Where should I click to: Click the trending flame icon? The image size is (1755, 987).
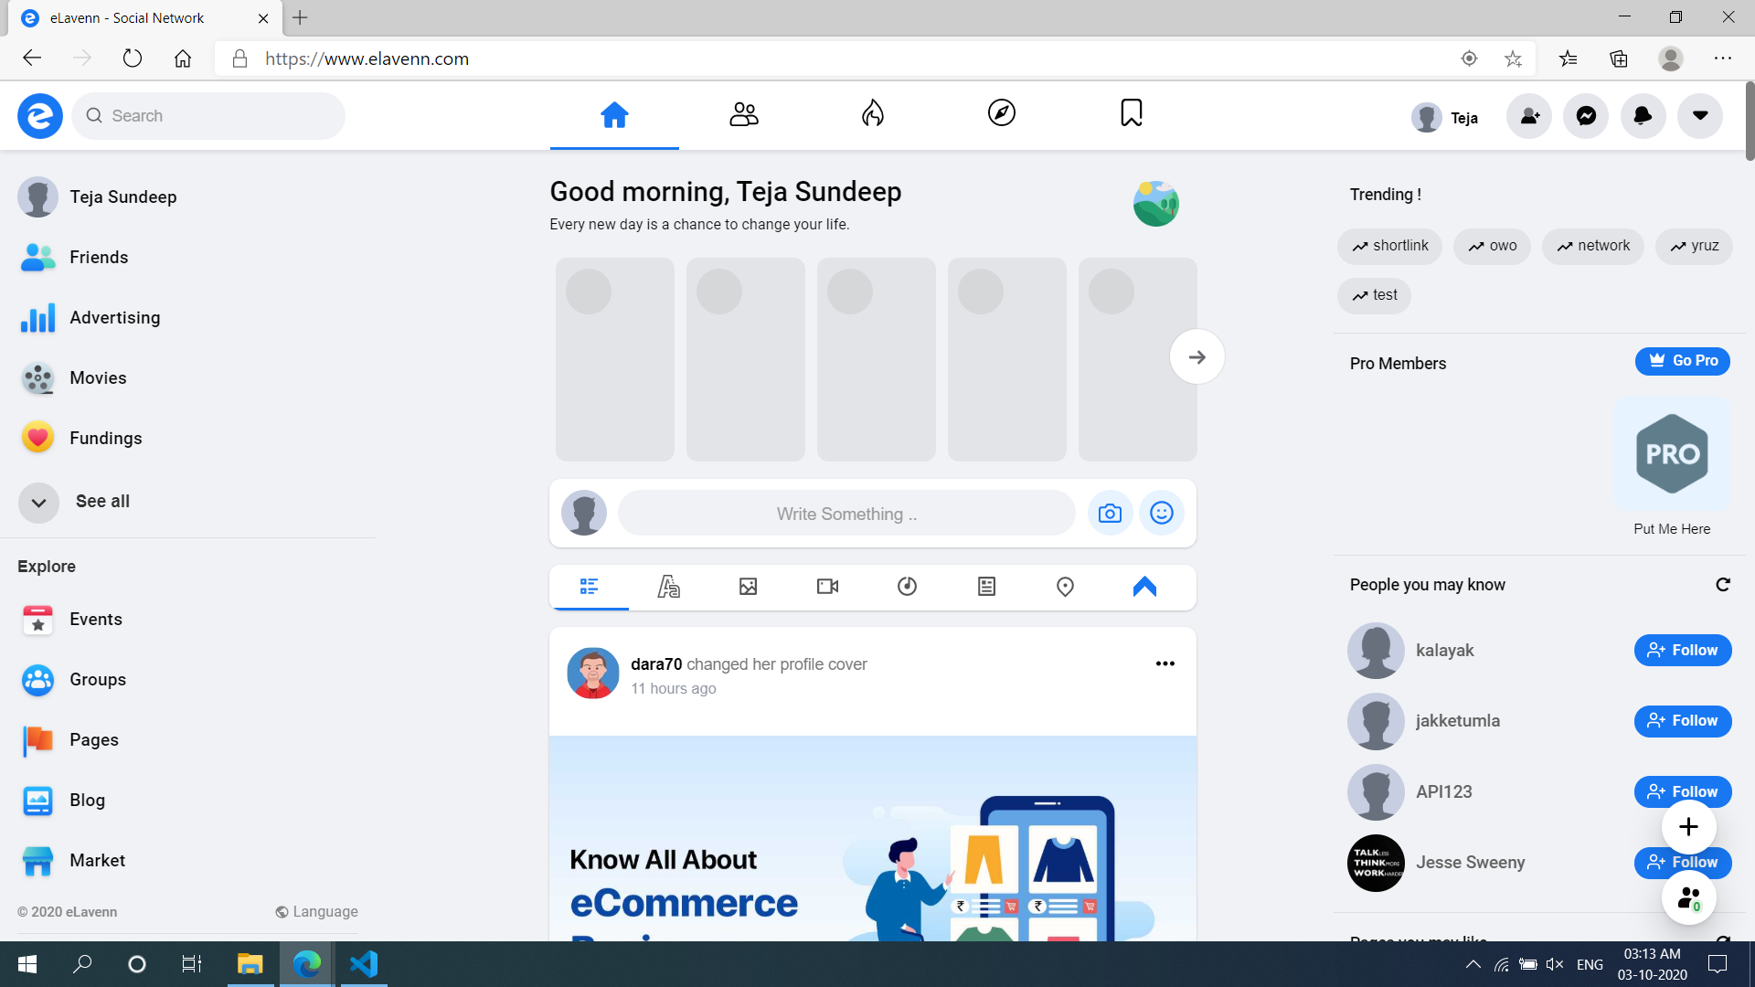873,113
